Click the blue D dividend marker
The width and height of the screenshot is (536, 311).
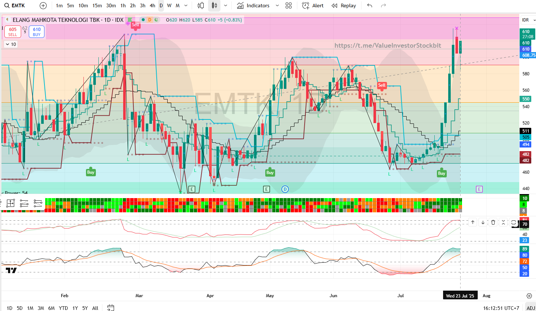tap(285, 189)
